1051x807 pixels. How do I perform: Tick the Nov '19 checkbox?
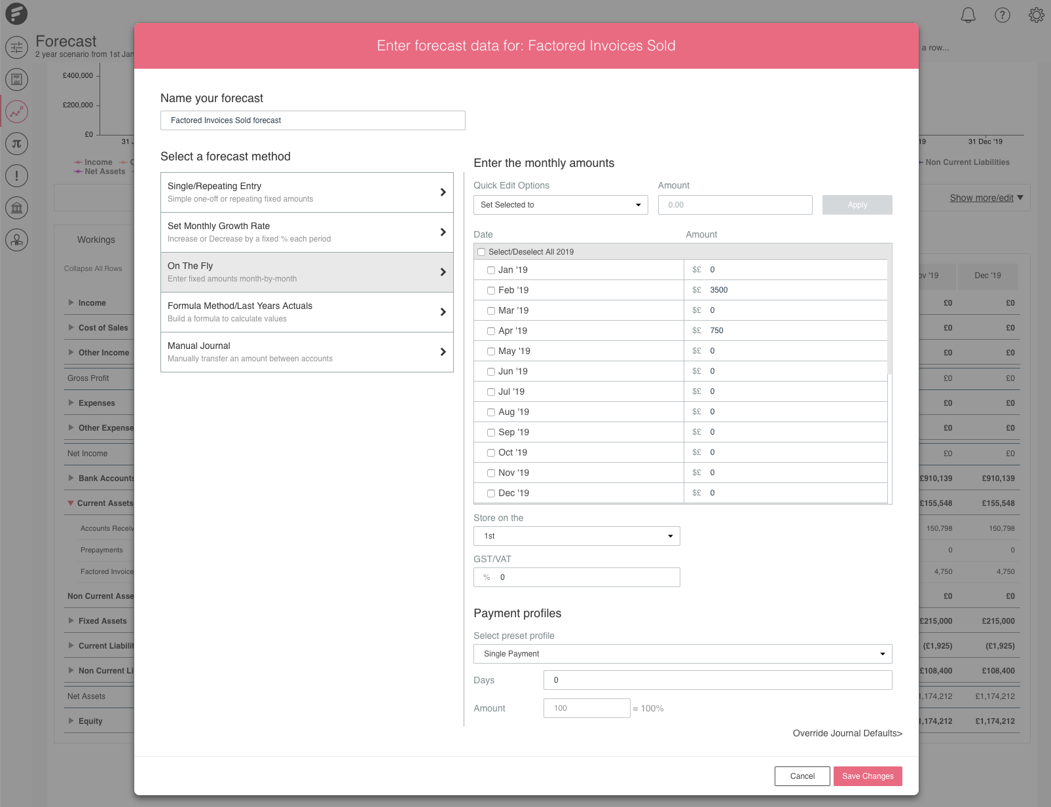coord(491,473)
